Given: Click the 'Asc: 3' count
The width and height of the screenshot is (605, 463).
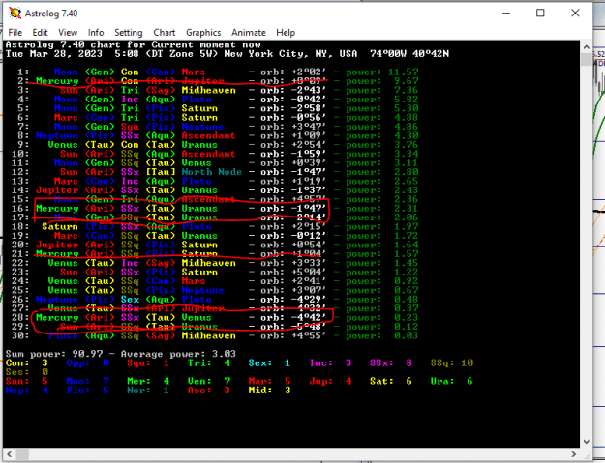Looking at the screenshot, I should (x=209, y=391).
